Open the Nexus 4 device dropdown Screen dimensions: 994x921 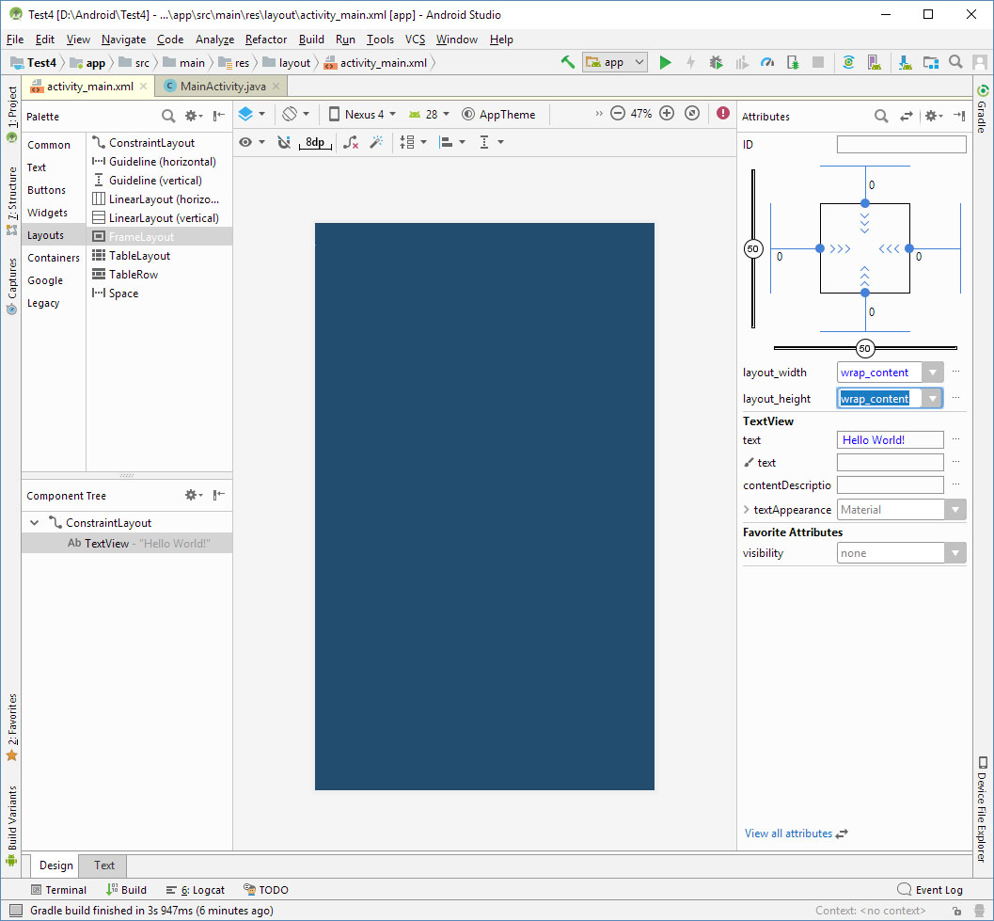click(362, 113)
